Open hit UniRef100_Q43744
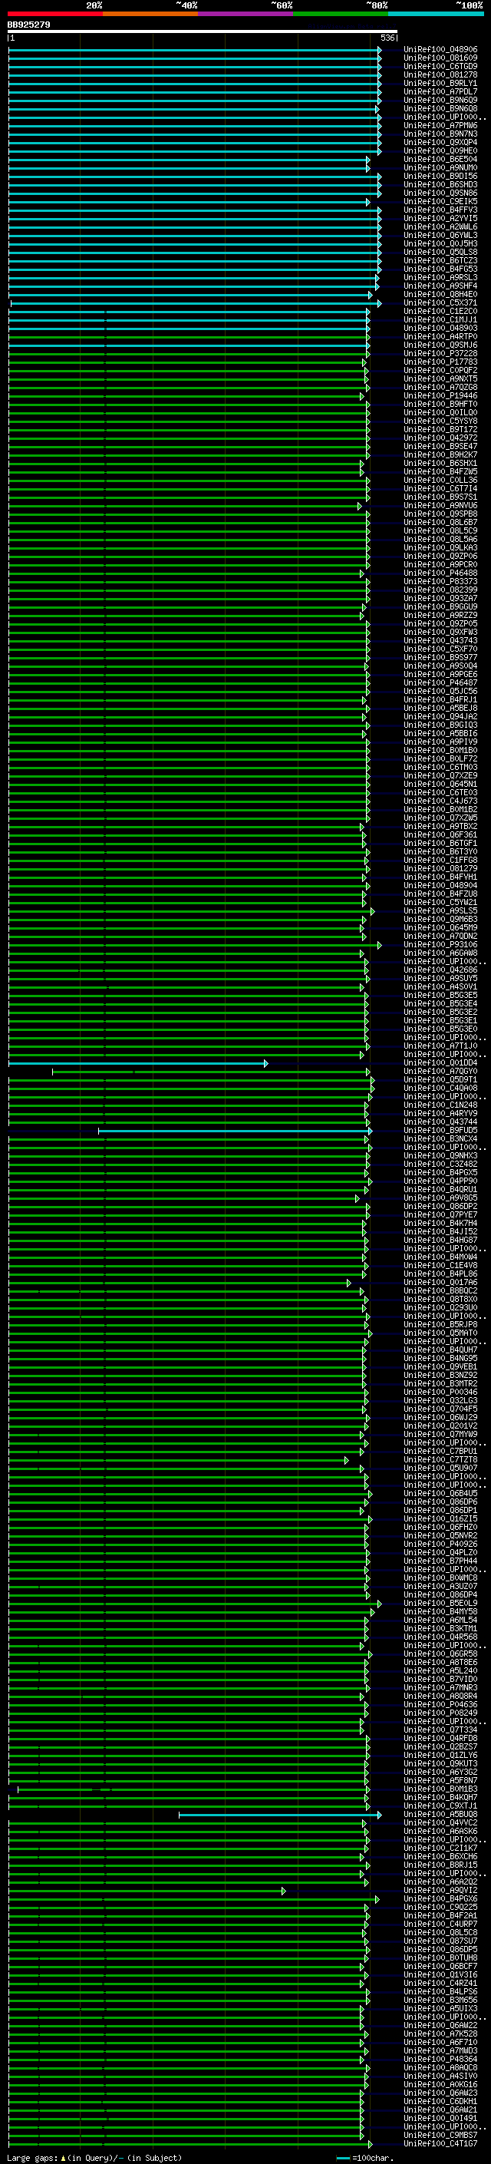This screenshot has height=2164, width=491. point(440,1122)
